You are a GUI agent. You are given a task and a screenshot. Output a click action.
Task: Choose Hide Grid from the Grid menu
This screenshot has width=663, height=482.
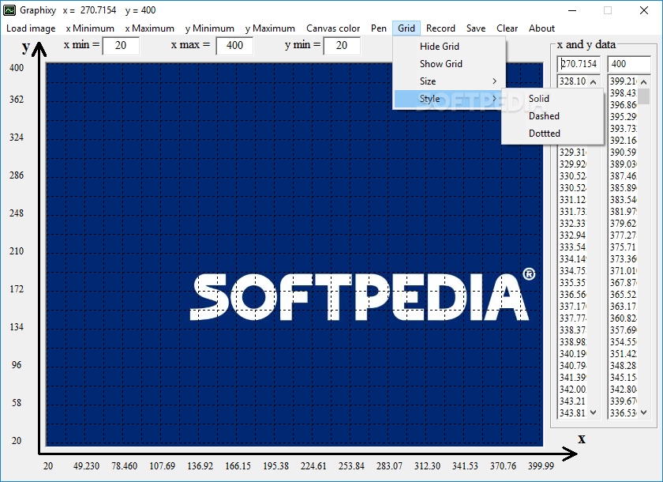(449, 47)
